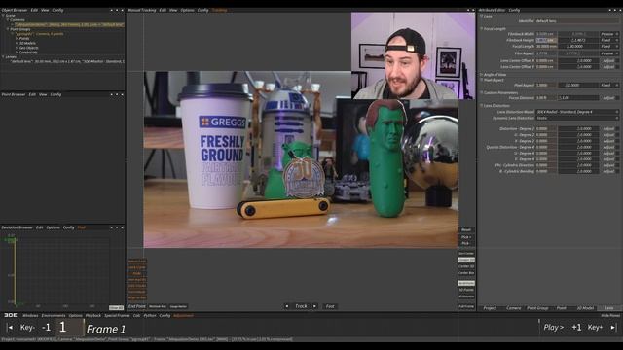The width and height of the screenshot is (623, 350).
Task: Open Lens Distortion Model dropdown
Action: pos(577,112)
